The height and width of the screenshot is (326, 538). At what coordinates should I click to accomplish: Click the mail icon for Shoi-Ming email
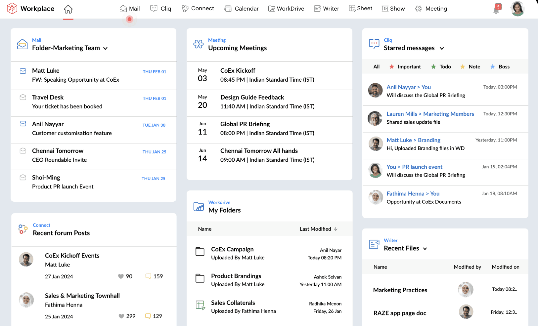(x=23, y=178)
